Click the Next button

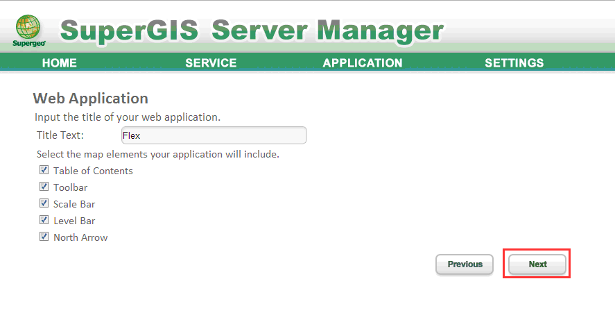(x=537, y=264)
